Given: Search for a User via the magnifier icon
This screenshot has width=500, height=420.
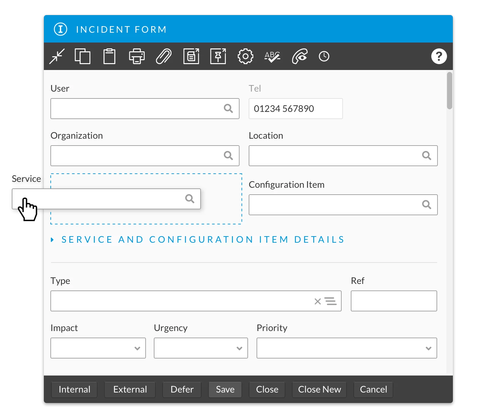Looking at the screenshot, I should pos(228,108).
